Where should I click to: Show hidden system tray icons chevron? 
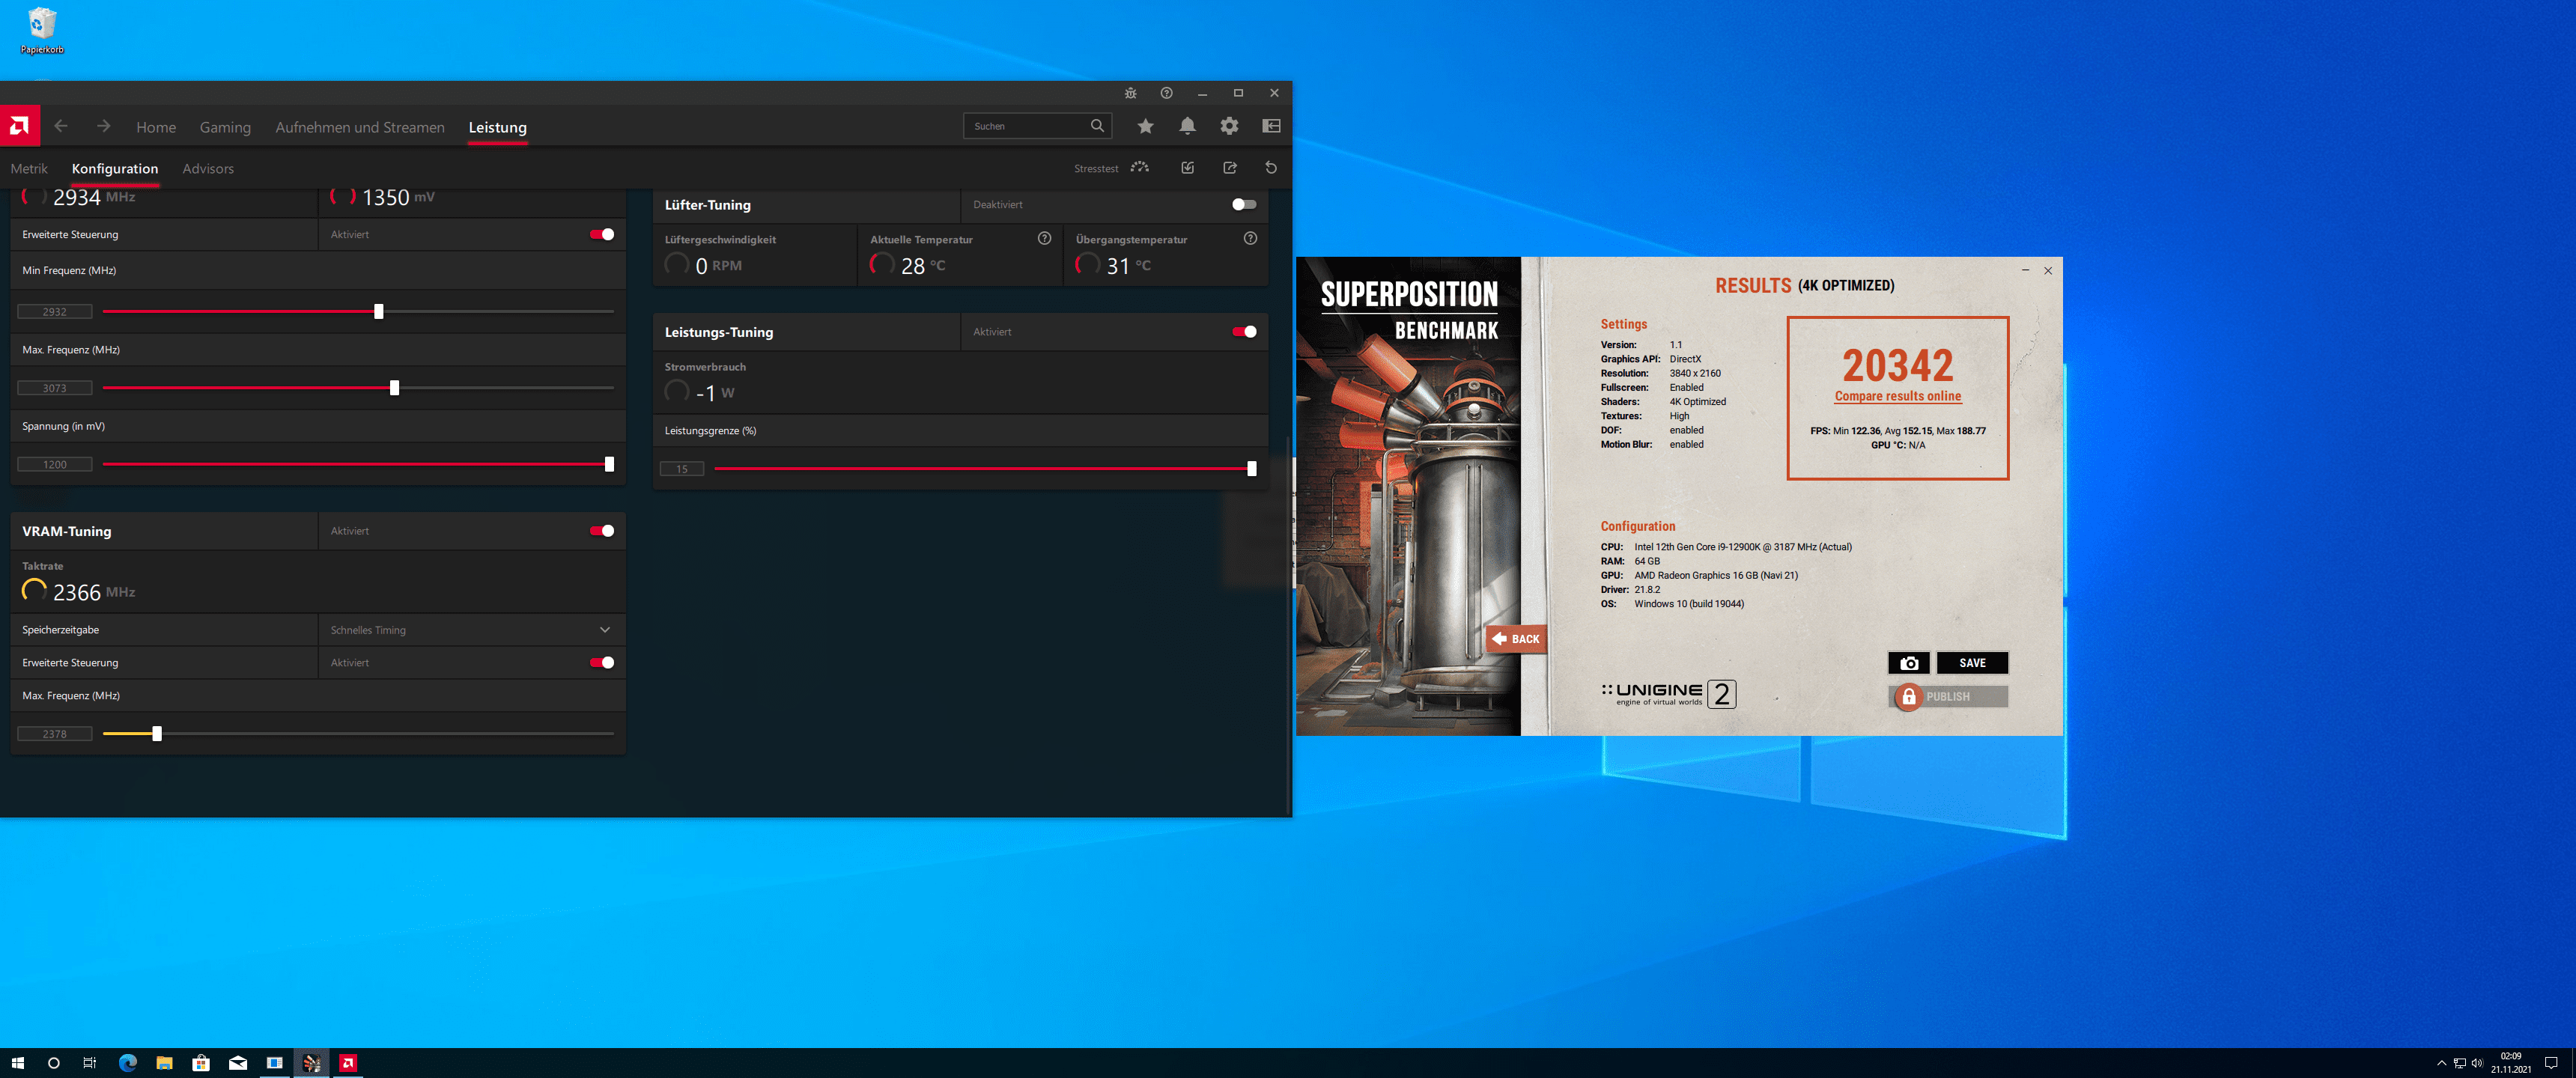pyautogui.click(x=2441, y=1063)
